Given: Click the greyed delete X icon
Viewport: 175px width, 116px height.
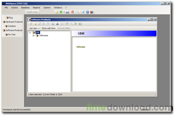Looking at the screenshot, I should [44, 24].
